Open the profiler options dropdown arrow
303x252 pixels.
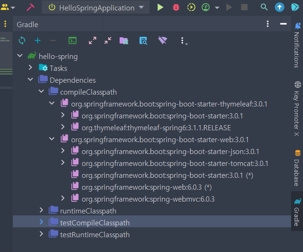coord(217,8)
